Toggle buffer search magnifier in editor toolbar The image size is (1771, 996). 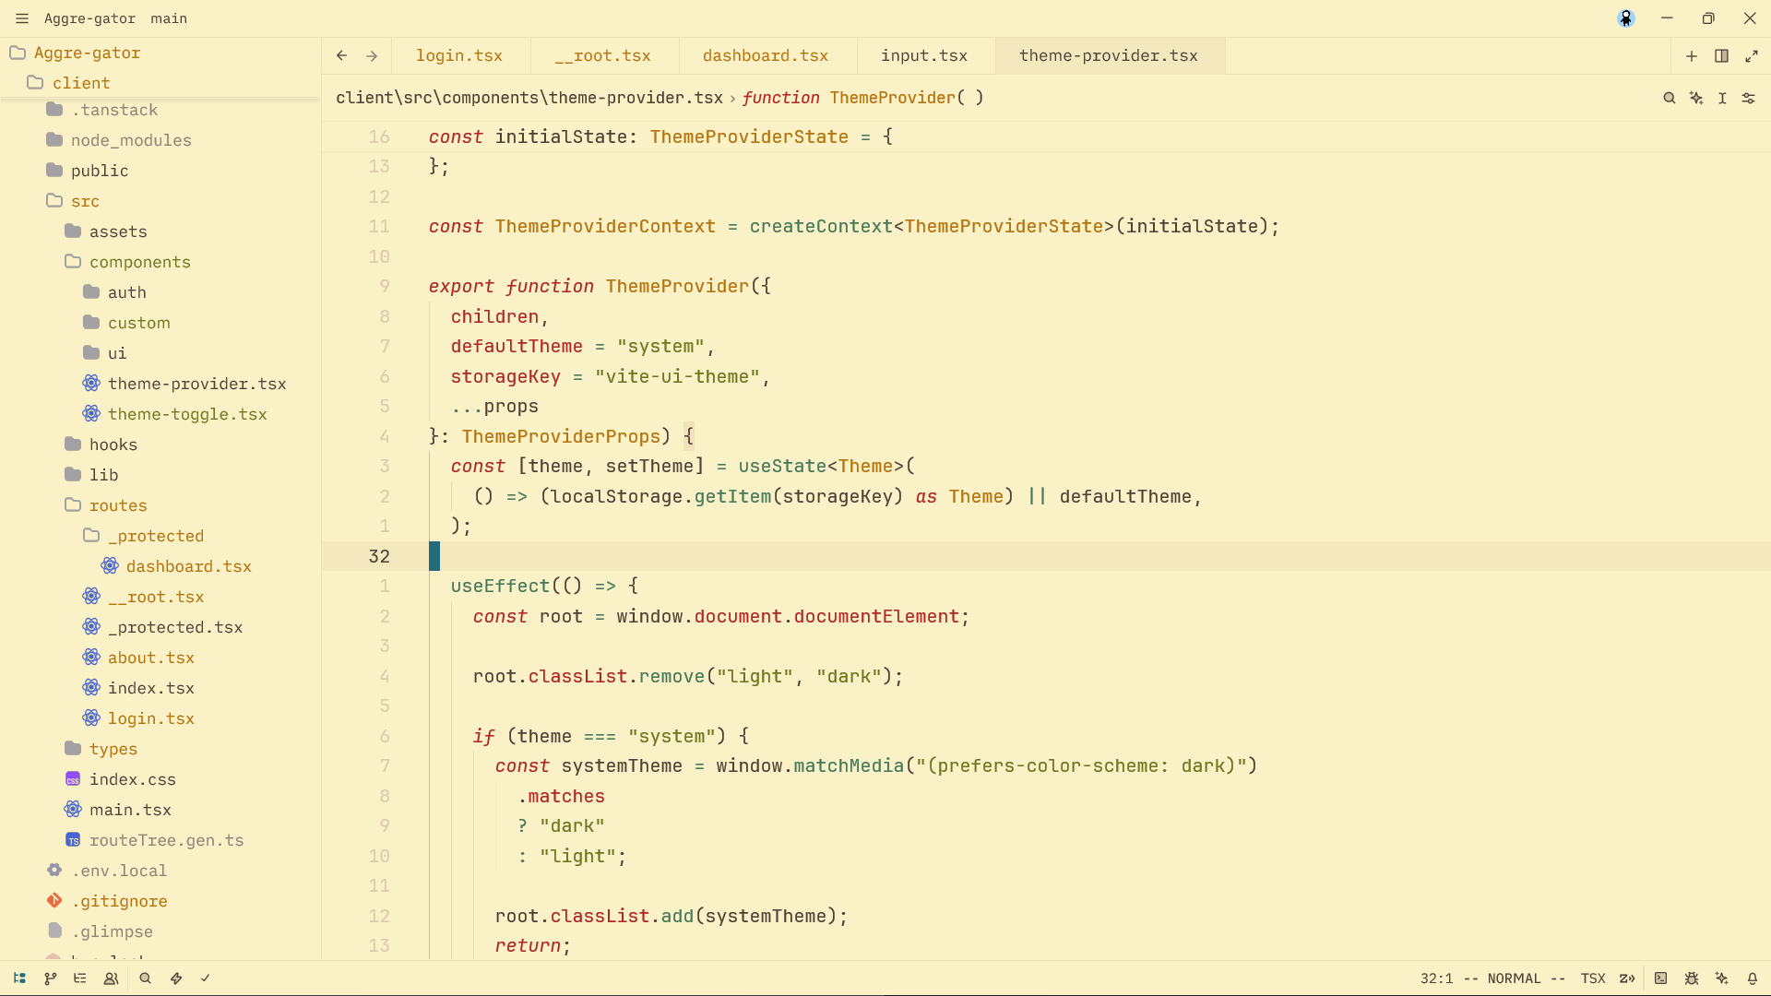pos(1669,98)
